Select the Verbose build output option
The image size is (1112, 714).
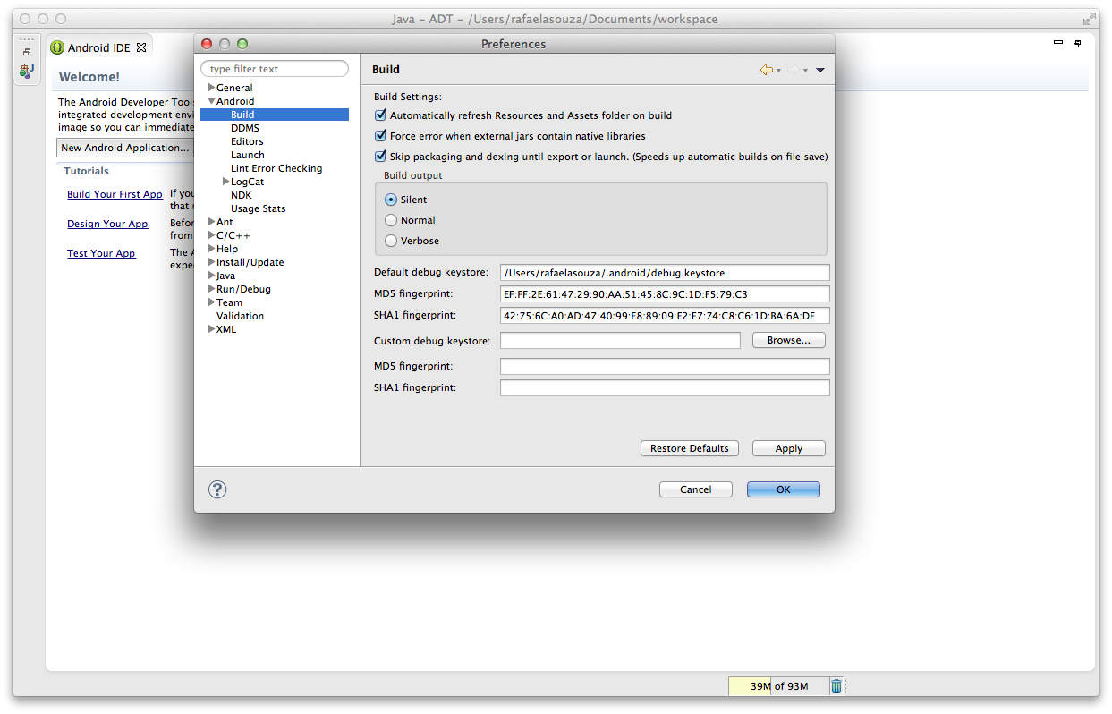391,241
